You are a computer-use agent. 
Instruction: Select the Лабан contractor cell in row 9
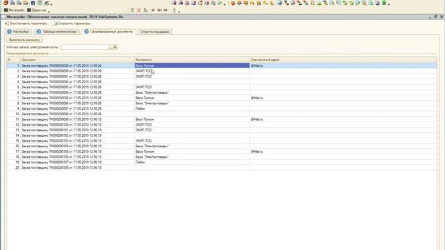click(x=192, y=108)
